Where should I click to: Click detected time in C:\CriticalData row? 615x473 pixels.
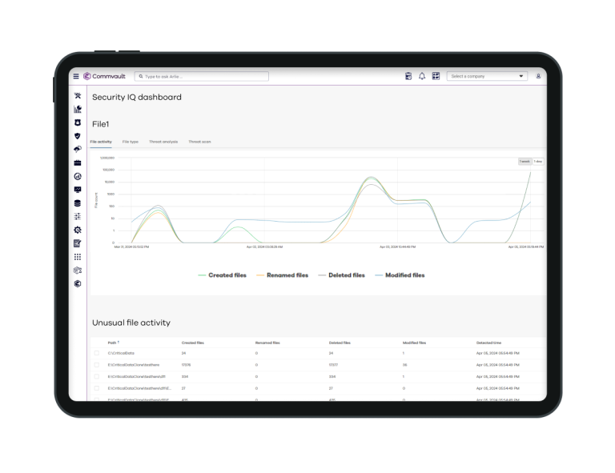coord(498,353)
